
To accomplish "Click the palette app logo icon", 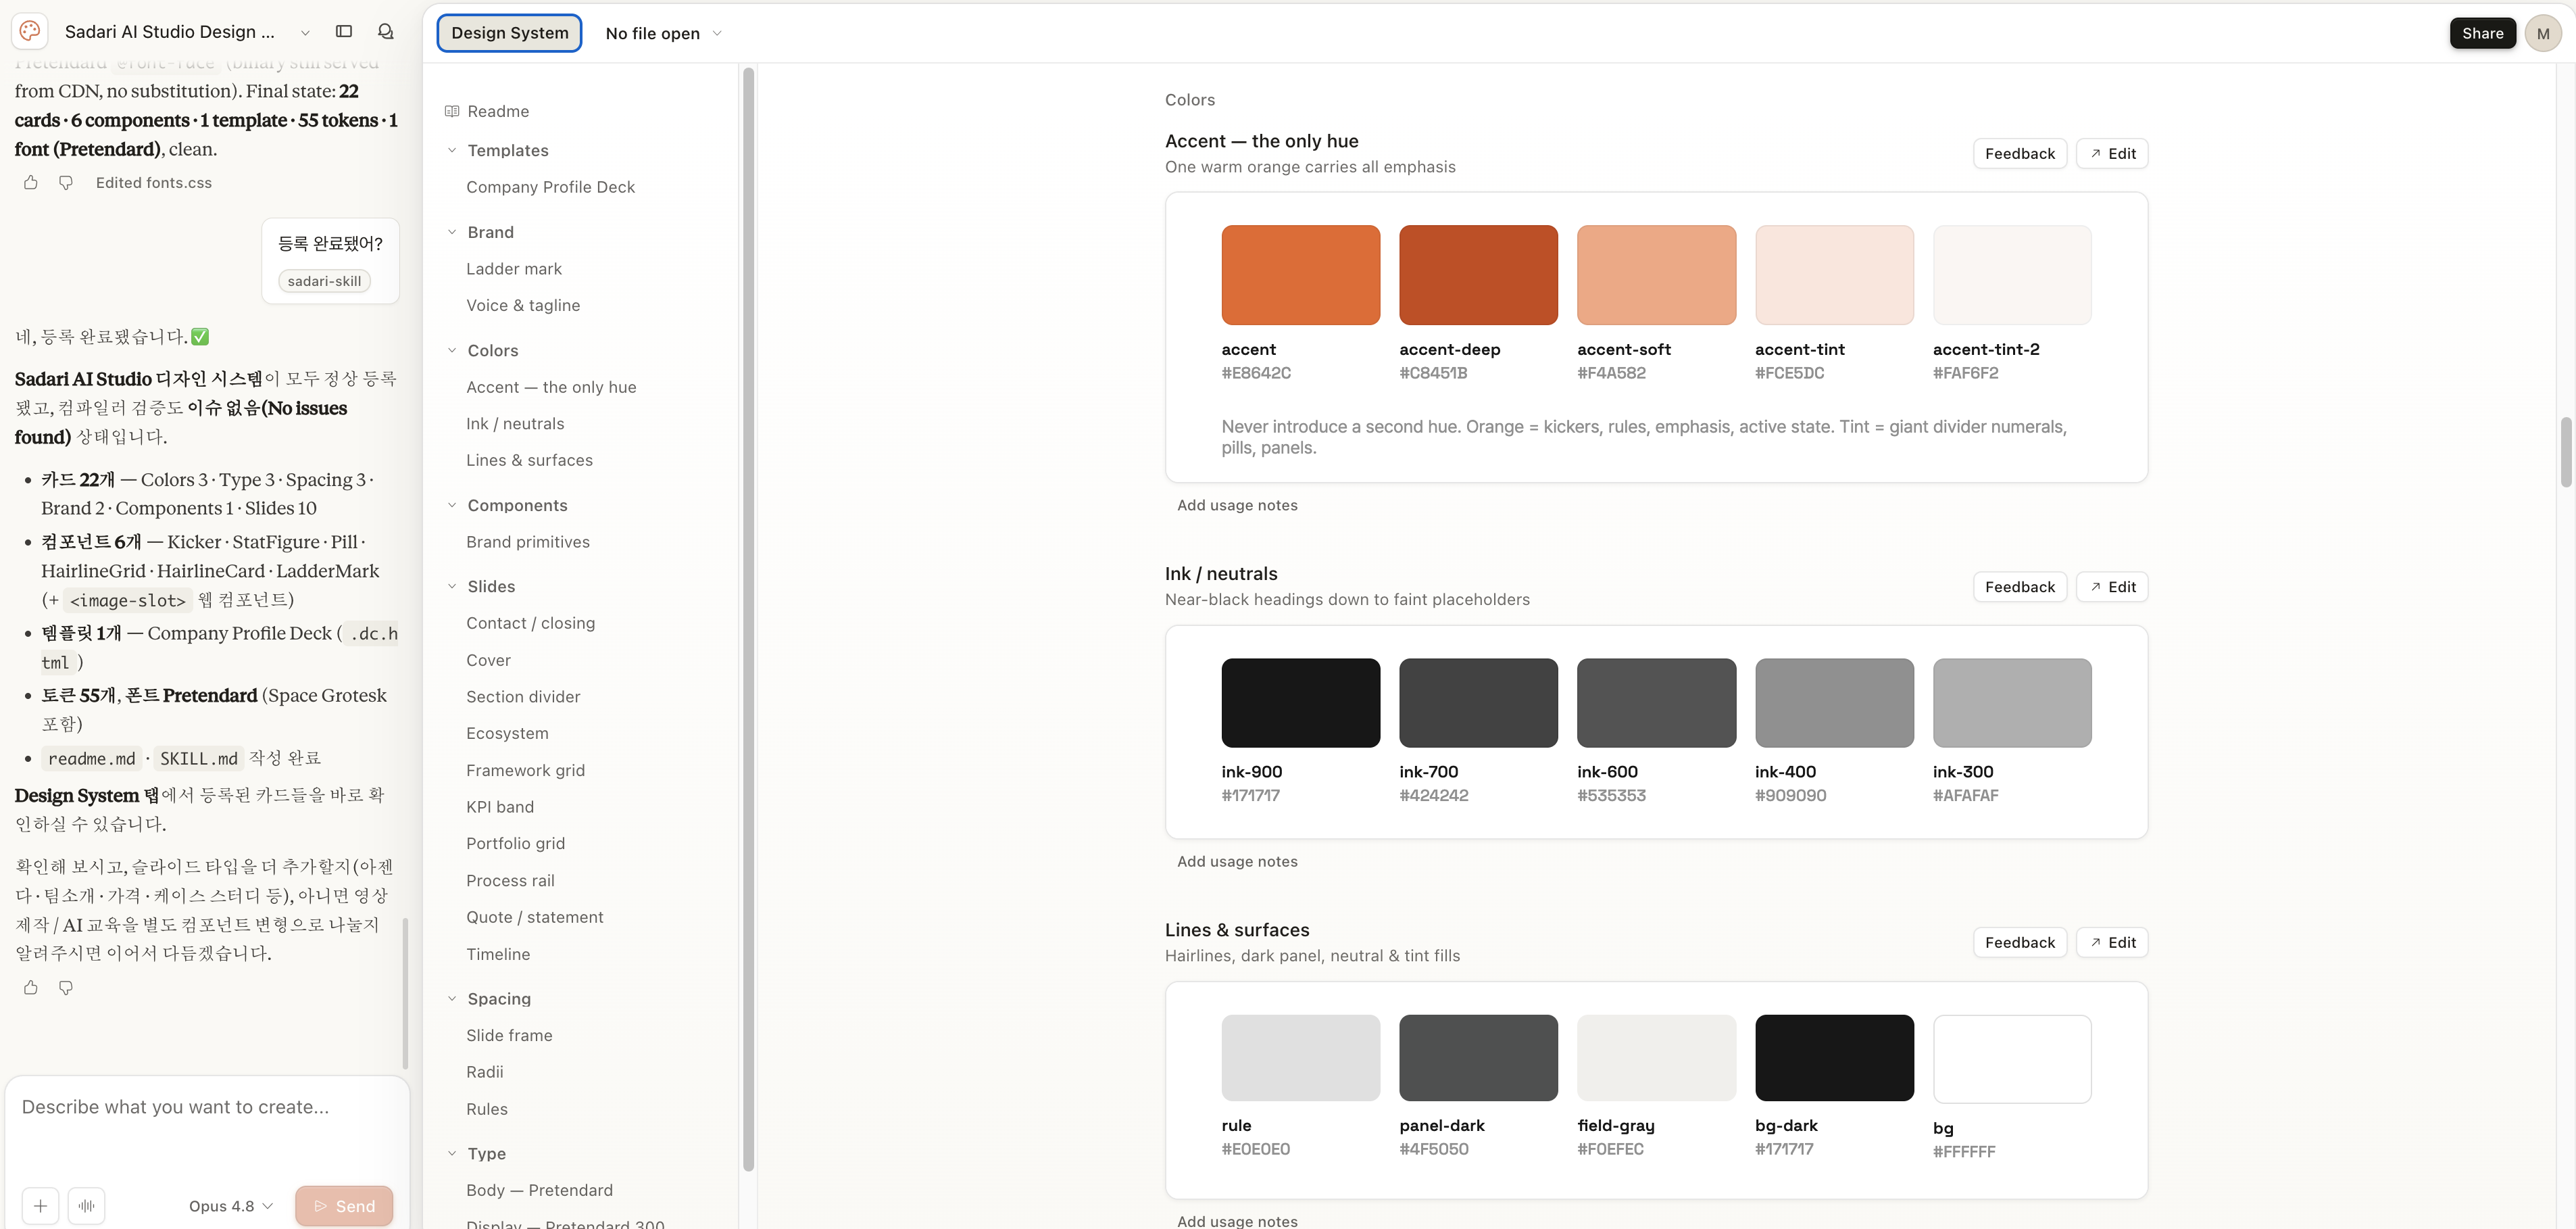I will [x=30, y=32].
